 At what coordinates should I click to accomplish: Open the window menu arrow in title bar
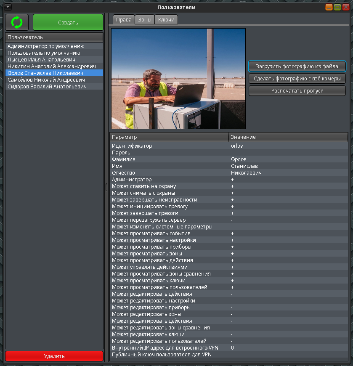pyautogui.click(x=8, y=7)
